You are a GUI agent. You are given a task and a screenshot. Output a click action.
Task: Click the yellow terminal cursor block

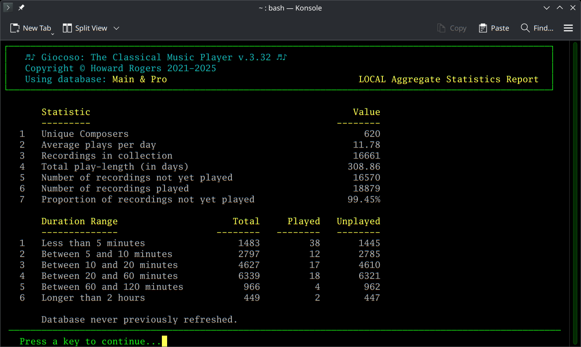point(164,341)
